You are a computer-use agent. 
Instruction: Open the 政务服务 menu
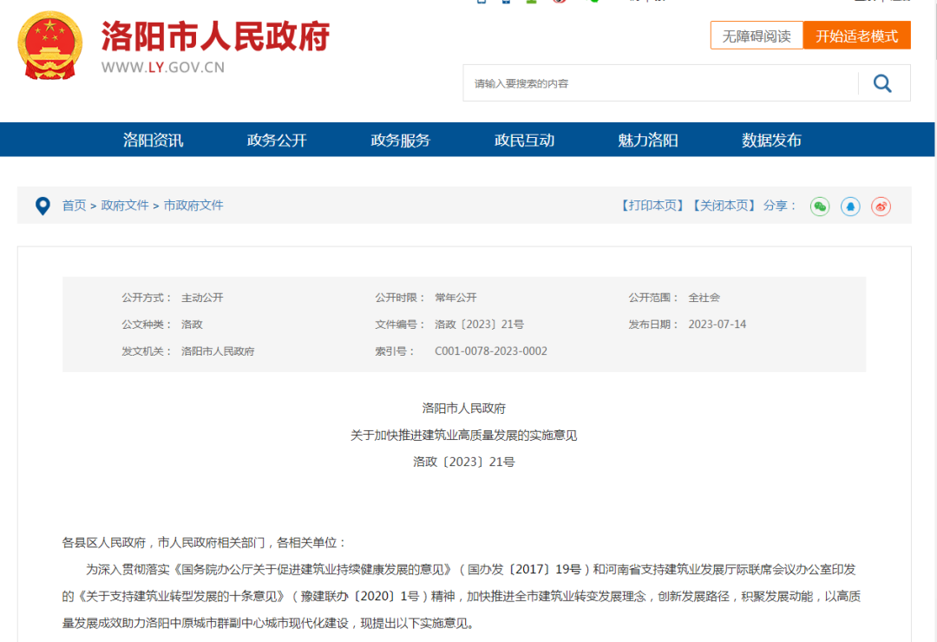pyautogui.click(x=400, y=140)
